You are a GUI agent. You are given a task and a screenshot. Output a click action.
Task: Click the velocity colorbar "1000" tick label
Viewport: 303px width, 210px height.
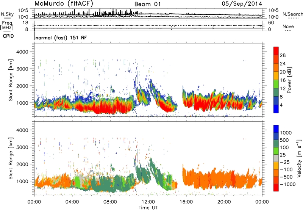pyautogui.click(x=286, y=133)
